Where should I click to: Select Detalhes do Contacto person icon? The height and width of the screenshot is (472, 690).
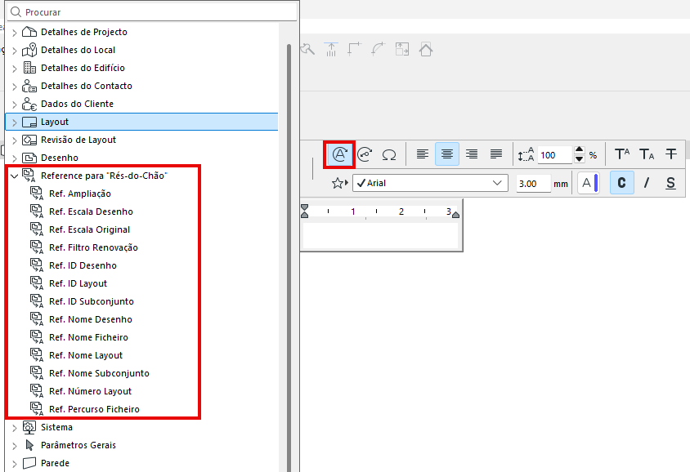(29, 86)
